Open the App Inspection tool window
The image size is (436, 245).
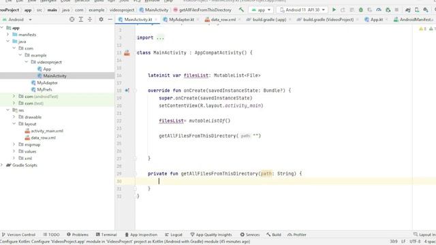click(x=141, y=235)
